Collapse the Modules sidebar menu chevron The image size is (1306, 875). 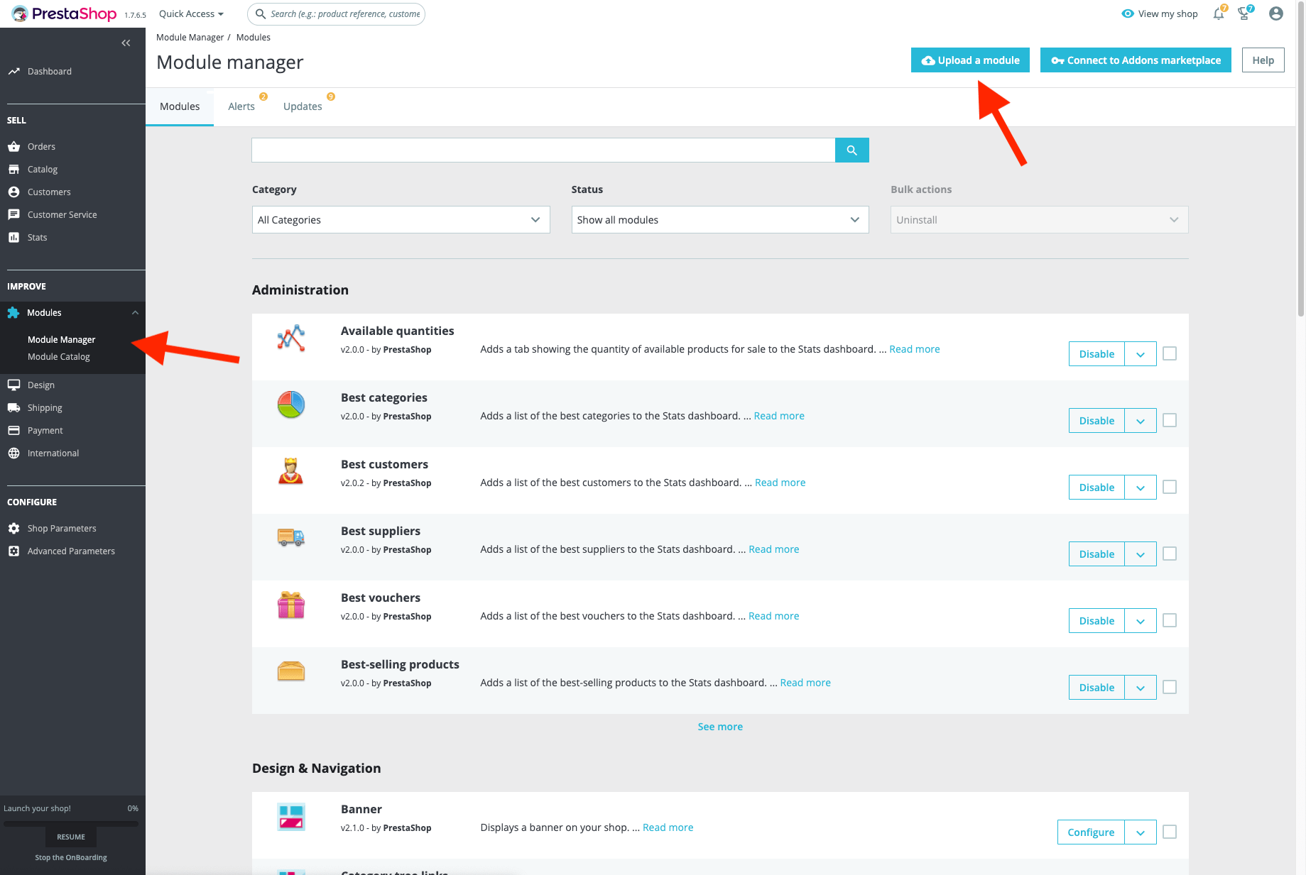135,313
